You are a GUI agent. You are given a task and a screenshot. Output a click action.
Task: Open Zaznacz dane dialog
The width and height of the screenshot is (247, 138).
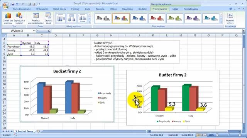pyautogui.click(x=48, y=18)
